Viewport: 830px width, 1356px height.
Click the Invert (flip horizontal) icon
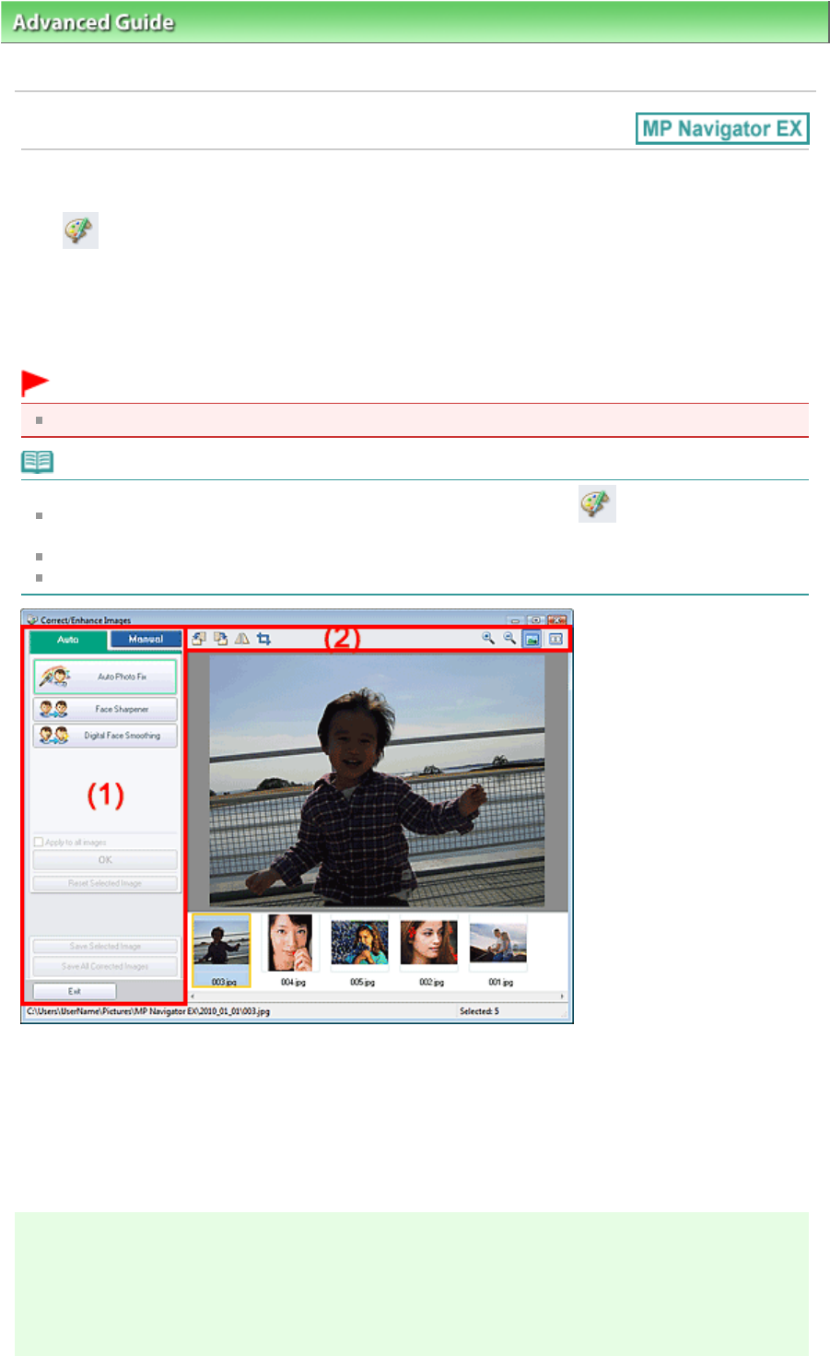tap(241, 639)
